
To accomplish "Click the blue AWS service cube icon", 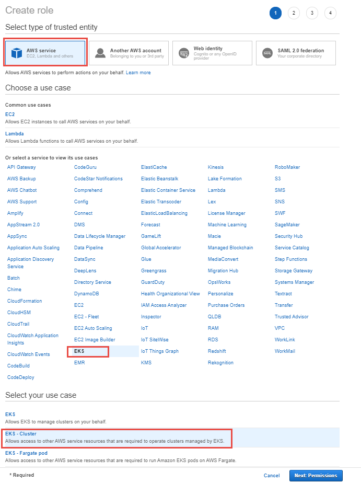I will pos(17,53).
